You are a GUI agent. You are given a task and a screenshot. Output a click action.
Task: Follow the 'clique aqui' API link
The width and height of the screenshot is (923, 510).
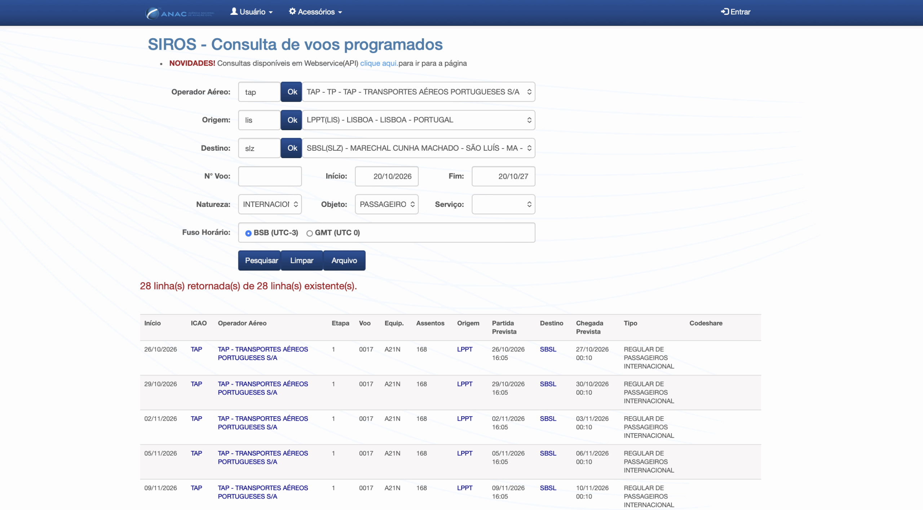point(379,63)
